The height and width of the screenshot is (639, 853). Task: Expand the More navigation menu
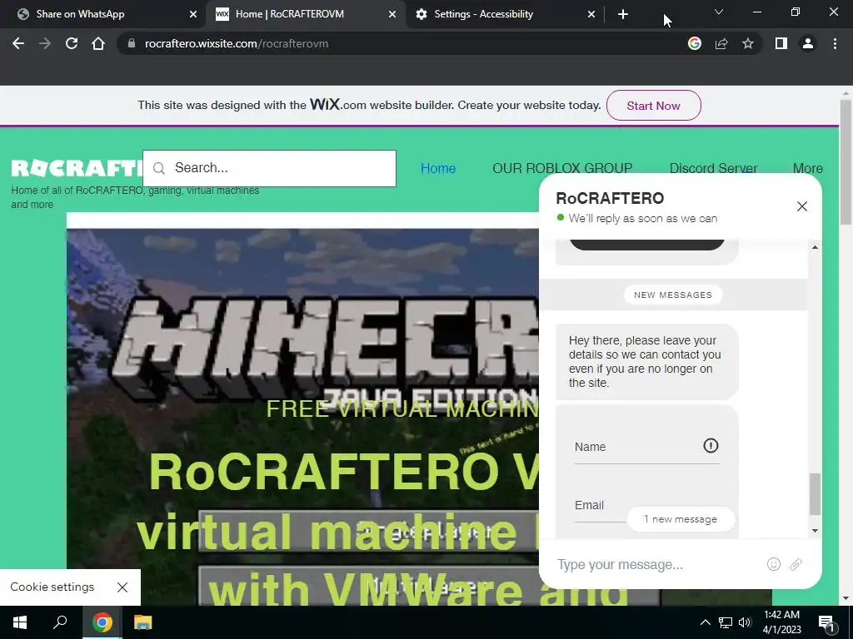pyautogui.click(x=808, y=168)
